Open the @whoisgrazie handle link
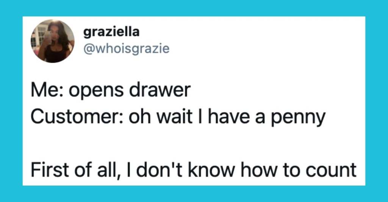The height and width of the screenshot is (202, 388). point(127,49)
